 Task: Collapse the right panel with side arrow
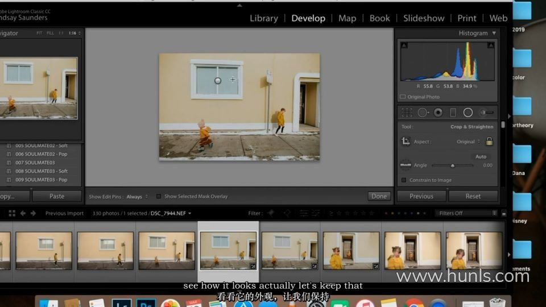508,116
